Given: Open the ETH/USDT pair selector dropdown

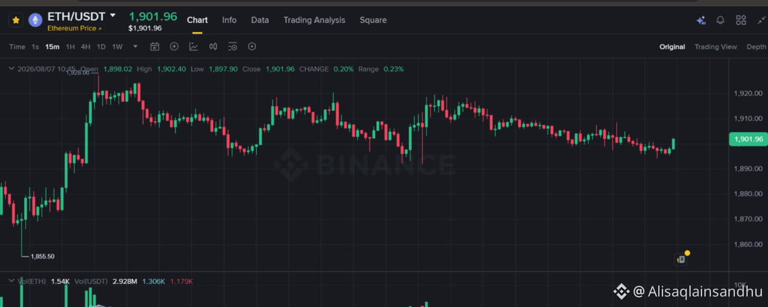Looking at the screenshot, I should pos(113,16).
